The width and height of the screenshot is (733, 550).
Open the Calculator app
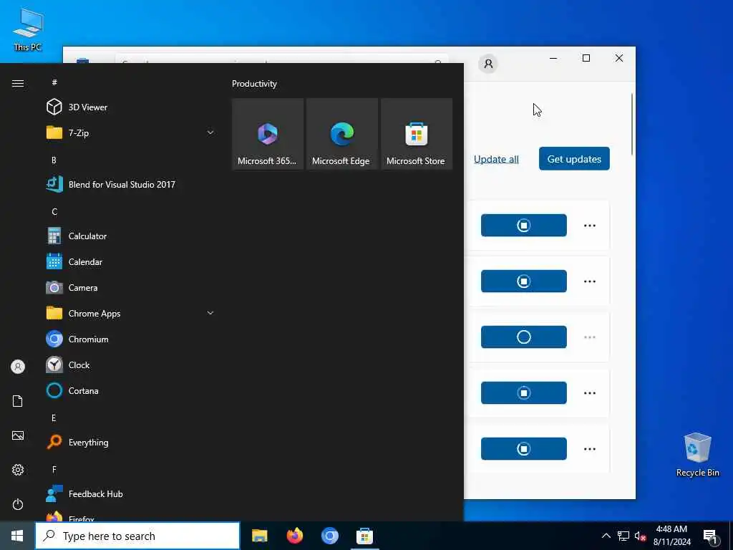[x=130, y=236]
